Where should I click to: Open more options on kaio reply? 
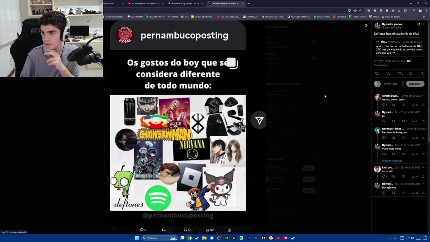coord(423,167)
